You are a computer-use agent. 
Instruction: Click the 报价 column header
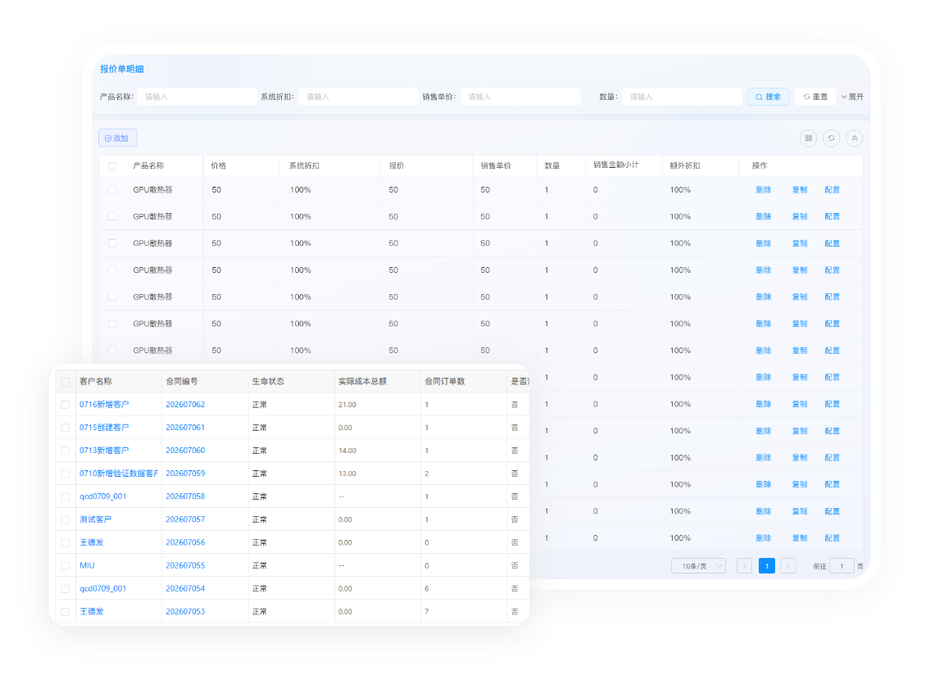[397, 165]
